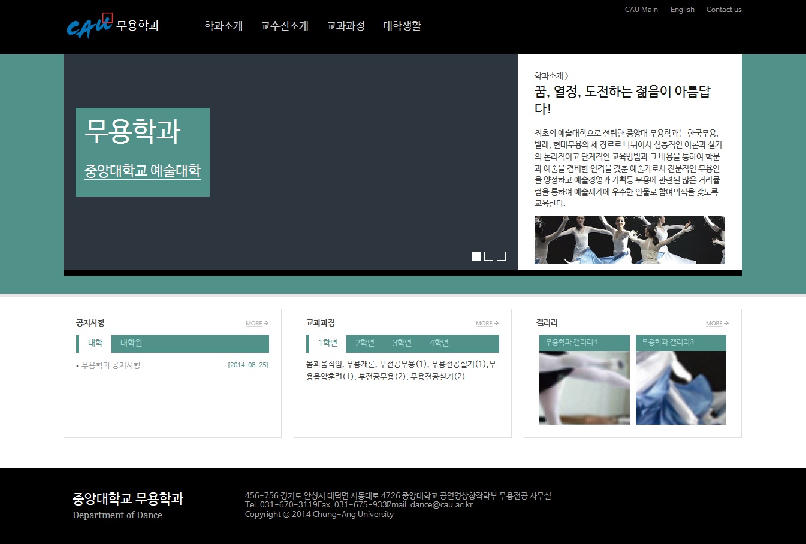Click the 교과과정 section heading
Viewport: 806px width, 544px height.
321,323
